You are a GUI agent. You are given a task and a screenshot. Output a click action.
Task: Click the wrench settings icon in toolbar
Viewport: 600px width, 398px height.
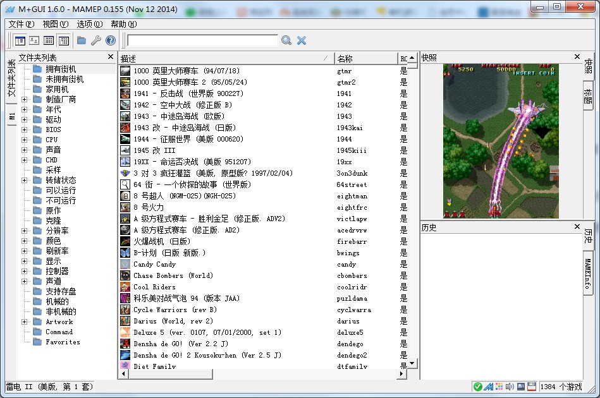coord(95,40)
